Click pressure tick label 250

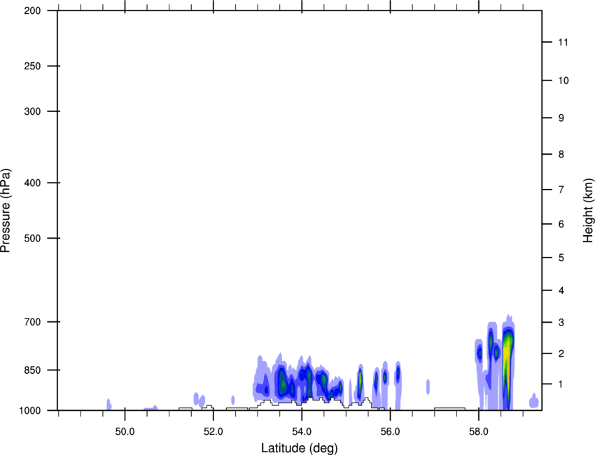pos(32,66)
